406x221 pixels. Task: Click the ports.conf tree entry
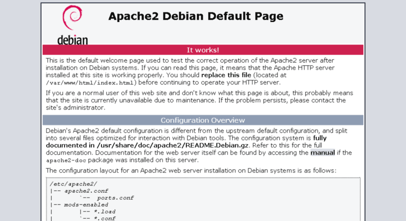pyautogui.click(x=115, y=198)
